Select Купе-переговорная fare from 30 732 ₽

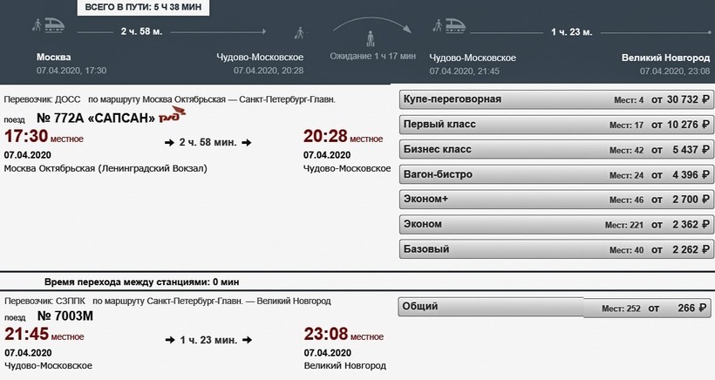pos(556,99)
